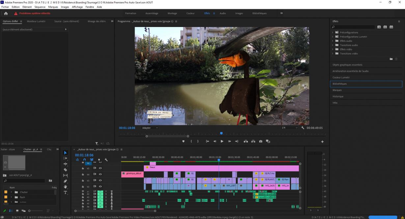This screenshot has width=405, height=219.
Task: Add marker in Program monitor
Action: [x=184, y=141]
